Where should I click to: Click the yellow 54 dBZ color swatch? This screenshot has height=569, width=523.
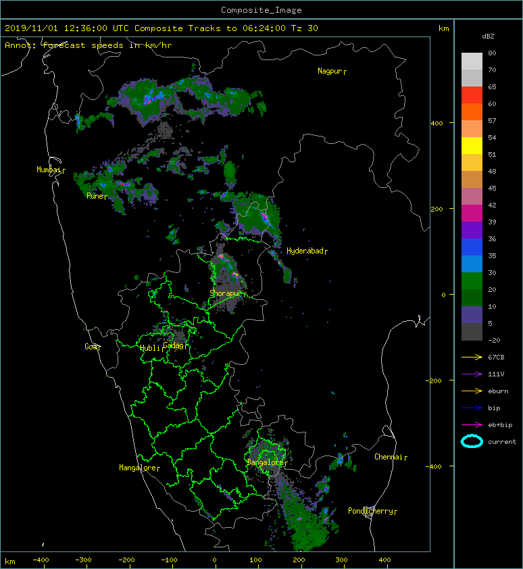click(472, 145)
